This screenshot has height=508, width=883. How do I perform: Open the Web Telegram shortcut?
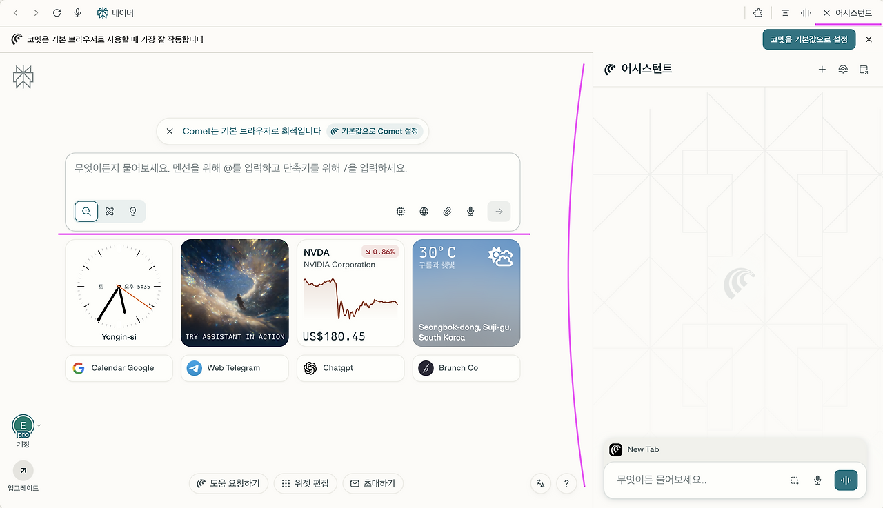point(235,368)
